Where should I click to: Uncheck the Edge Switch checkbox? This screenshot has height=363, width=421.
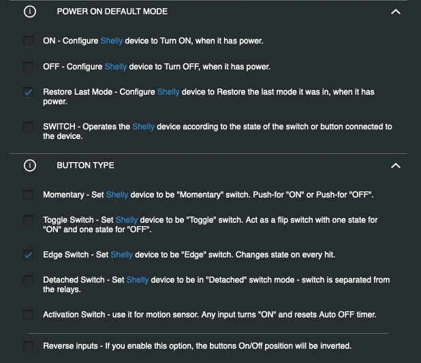tap(28, 255)
